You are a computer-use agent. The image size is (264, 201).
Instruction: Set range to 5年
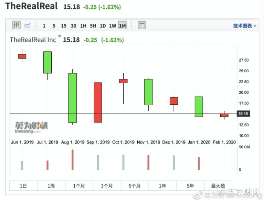[x=190, y=186]
